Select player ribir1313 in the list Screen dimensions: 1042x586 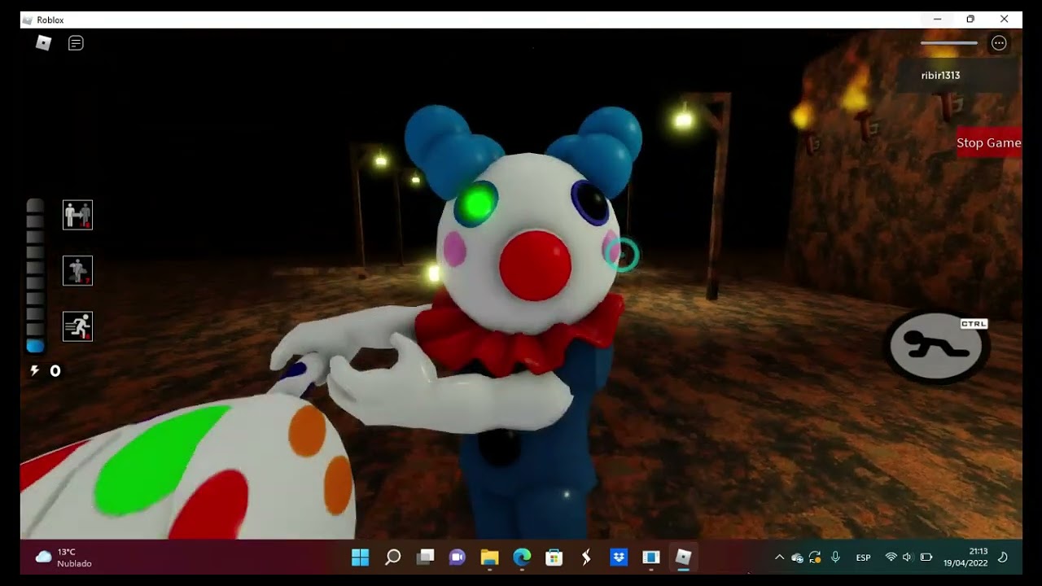coord(940,75)
